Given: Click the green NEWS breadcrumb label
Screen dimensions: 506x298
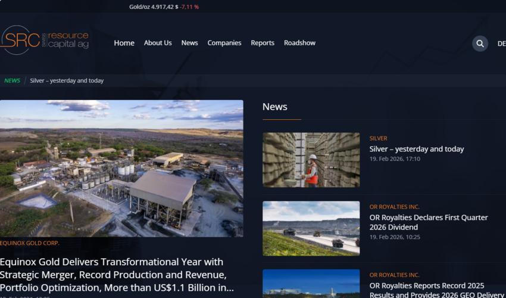Looking at the screenshot, I should pos(13,80).
